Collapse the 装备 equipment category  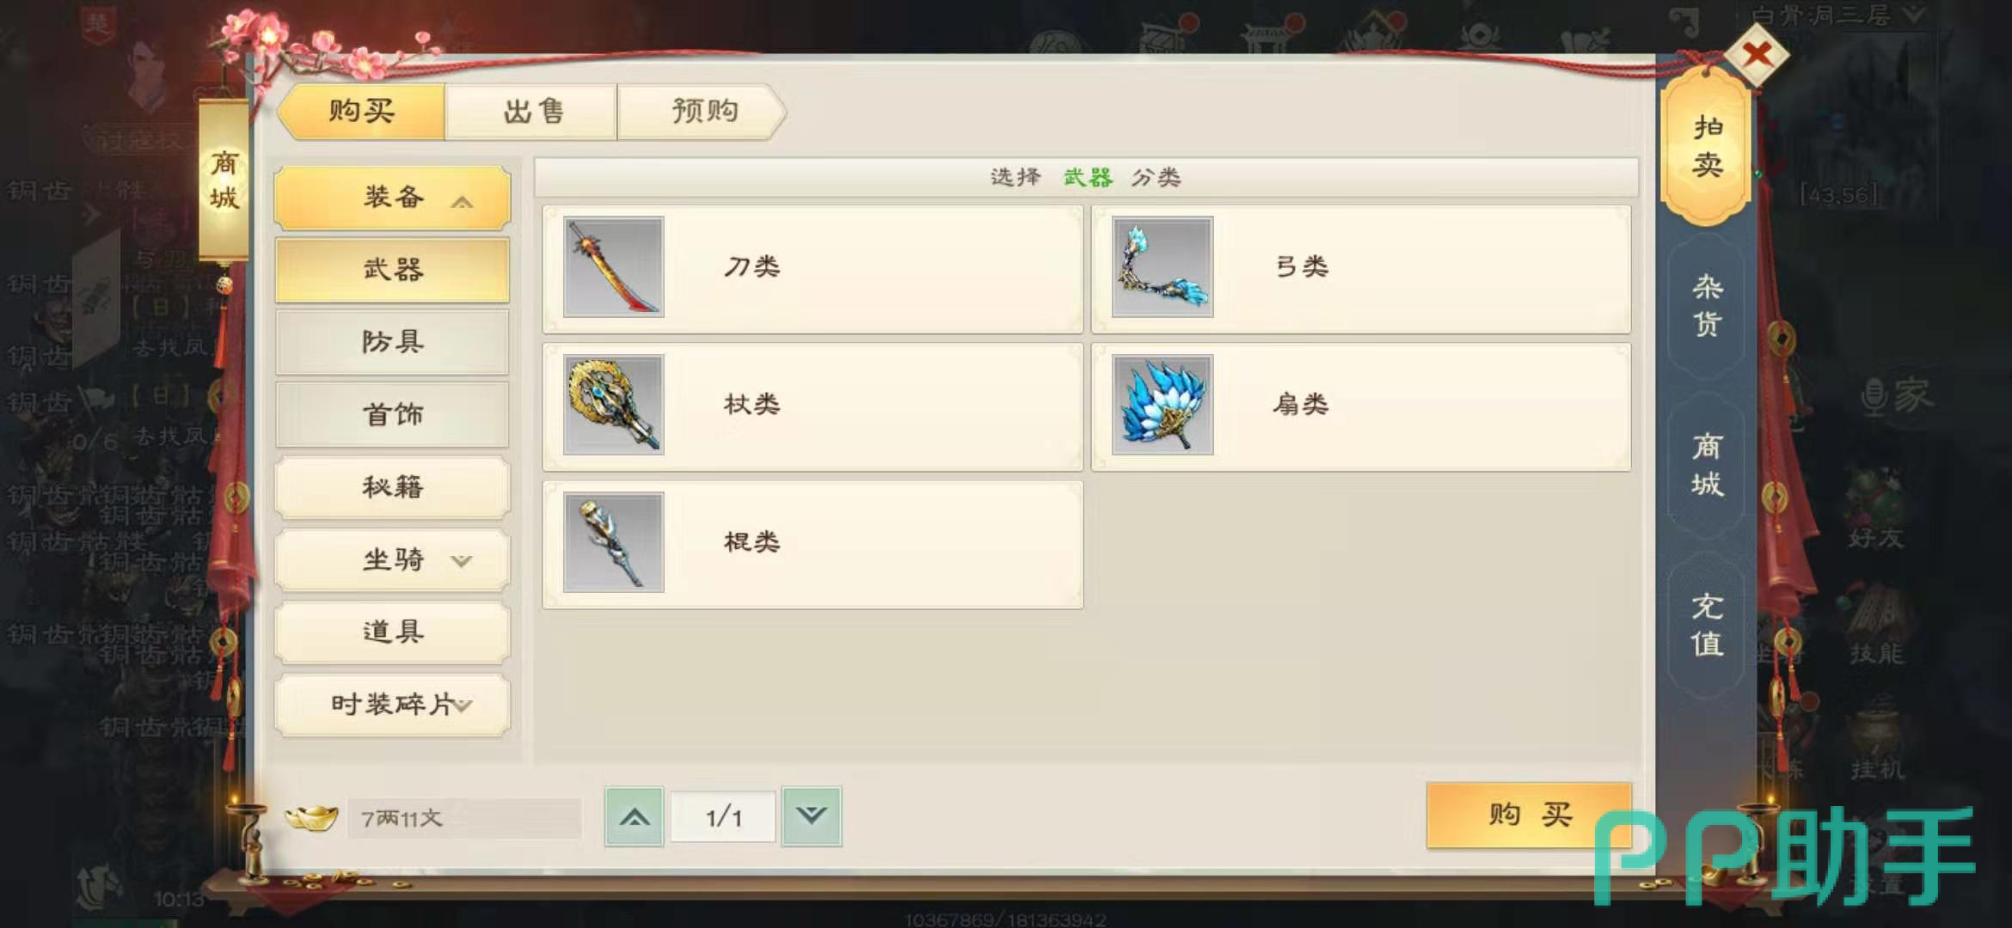point(393,198)
